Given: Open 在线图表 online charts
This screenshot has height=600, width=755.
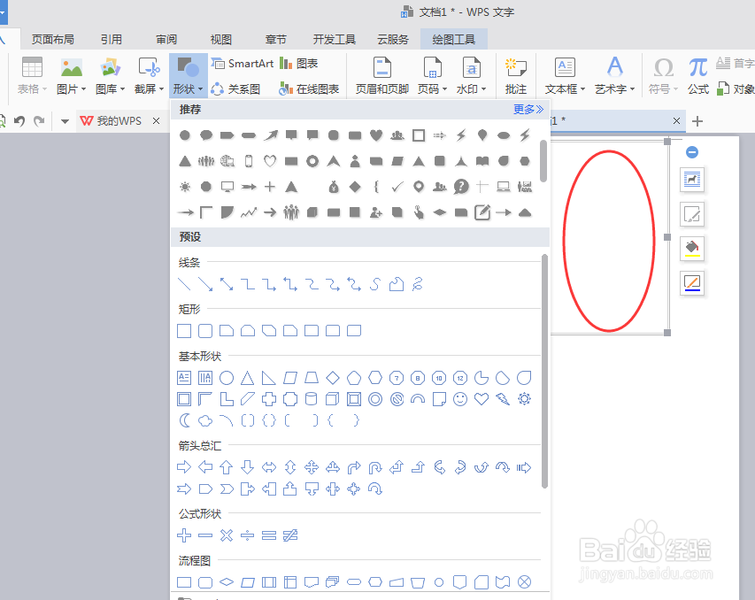Looking at the screenshot, I should (309, 89).
